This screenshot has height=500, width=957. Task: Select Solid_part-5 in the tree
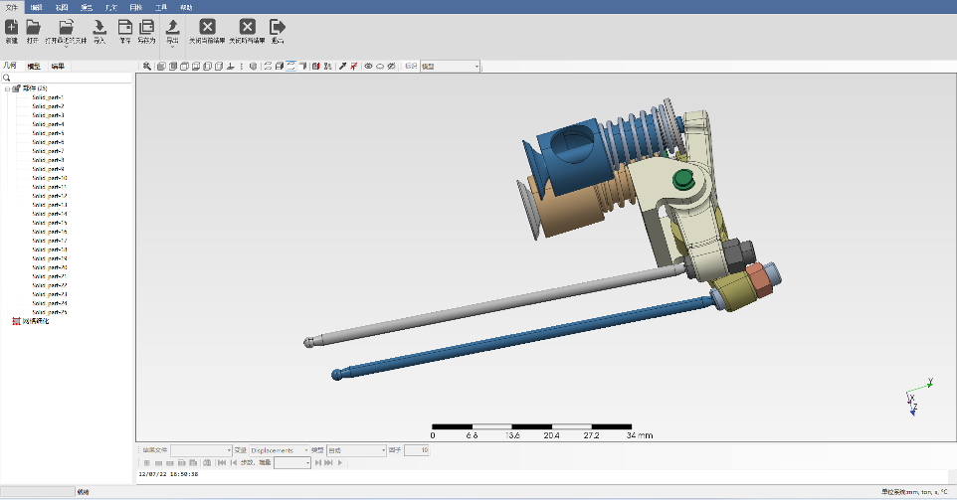coord(48,133)
